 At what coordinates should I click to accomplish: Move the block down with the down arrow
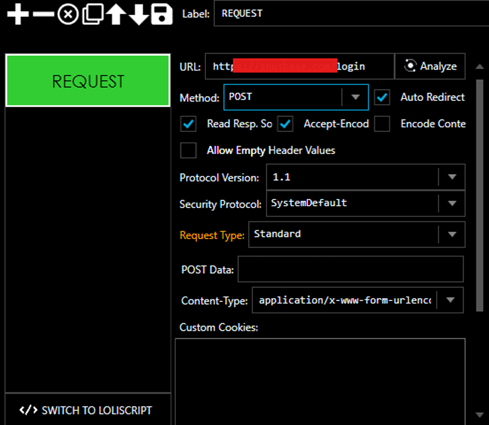[139, 14]
